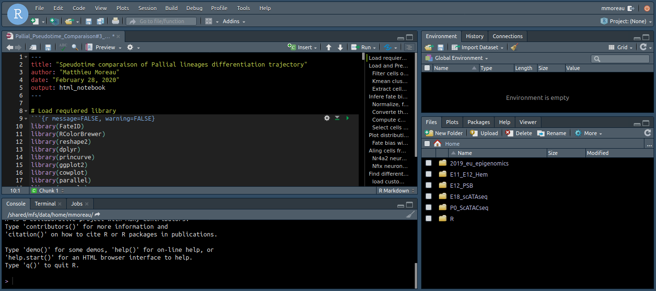The width and height of the screenshot is (656, 291).
Task: Load a workspace in Environment pane
Action: click(x=429, y=47)
